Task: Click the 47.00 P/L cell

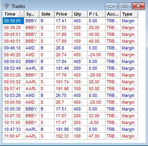Action: [96, 136]
